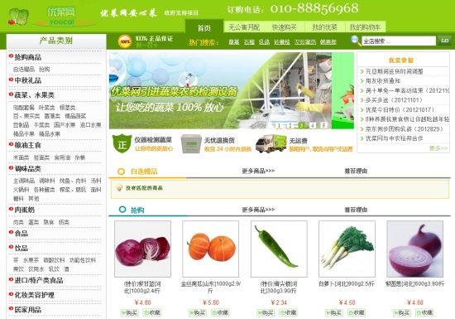Click the 100% genuine guarantee badge
455x319 pixels.
(x=125, y=41)
